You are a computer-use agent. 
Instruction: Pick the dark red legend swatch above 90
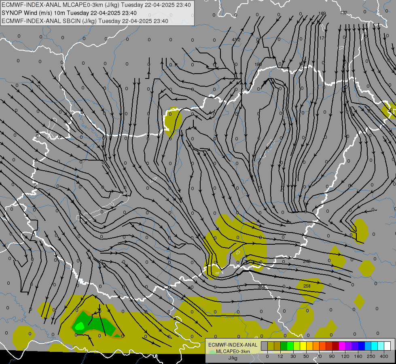[x=336, y=346]
